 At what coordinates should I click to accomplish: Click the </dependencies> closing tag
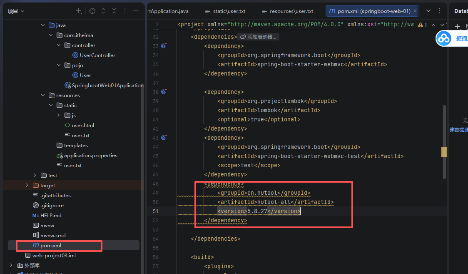click(216, 239)
